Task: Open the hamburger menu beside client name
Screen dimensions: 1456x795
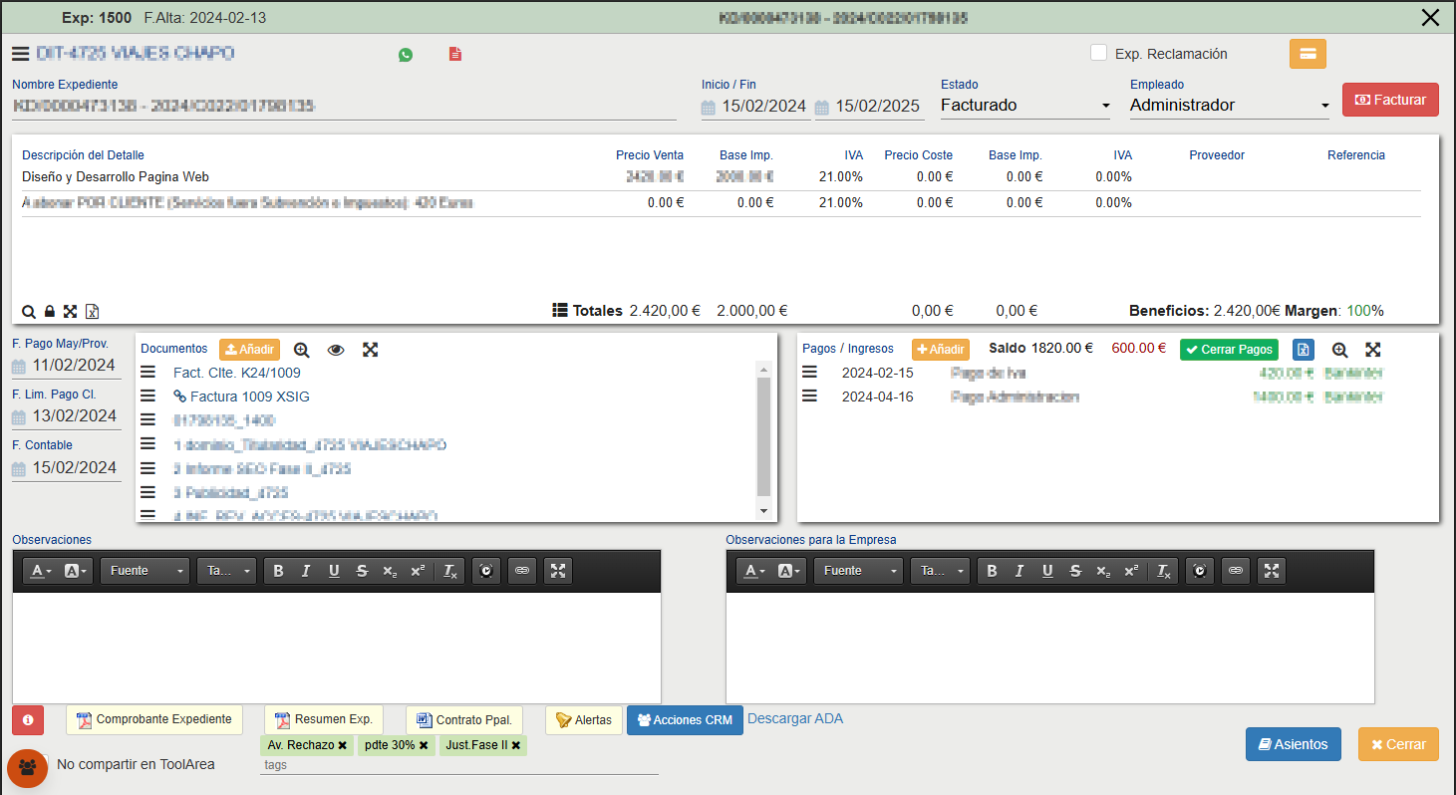Action: click(x=20, y=54)
